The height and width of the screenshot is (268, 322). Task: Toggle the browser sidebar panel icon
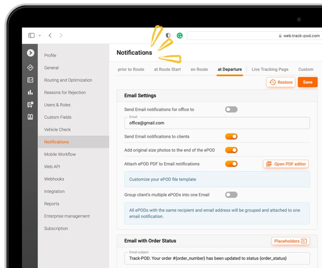coord(31,36)
